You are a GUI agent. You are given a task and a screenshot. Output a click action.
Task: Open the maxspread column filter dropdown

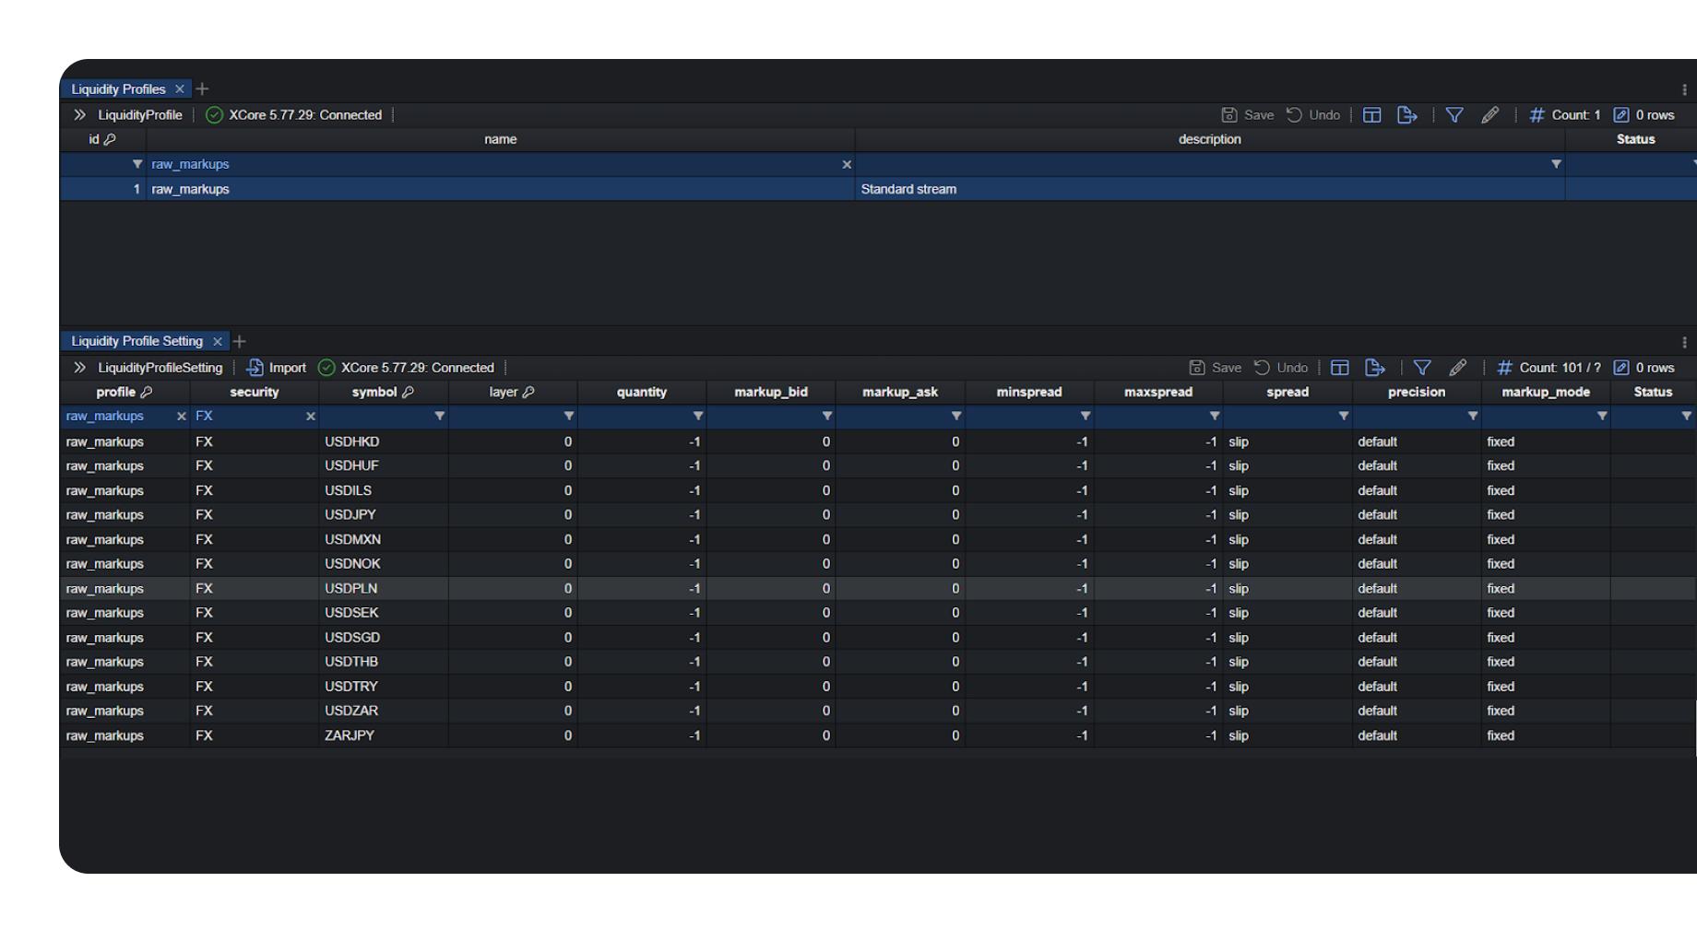point(1215,417)
